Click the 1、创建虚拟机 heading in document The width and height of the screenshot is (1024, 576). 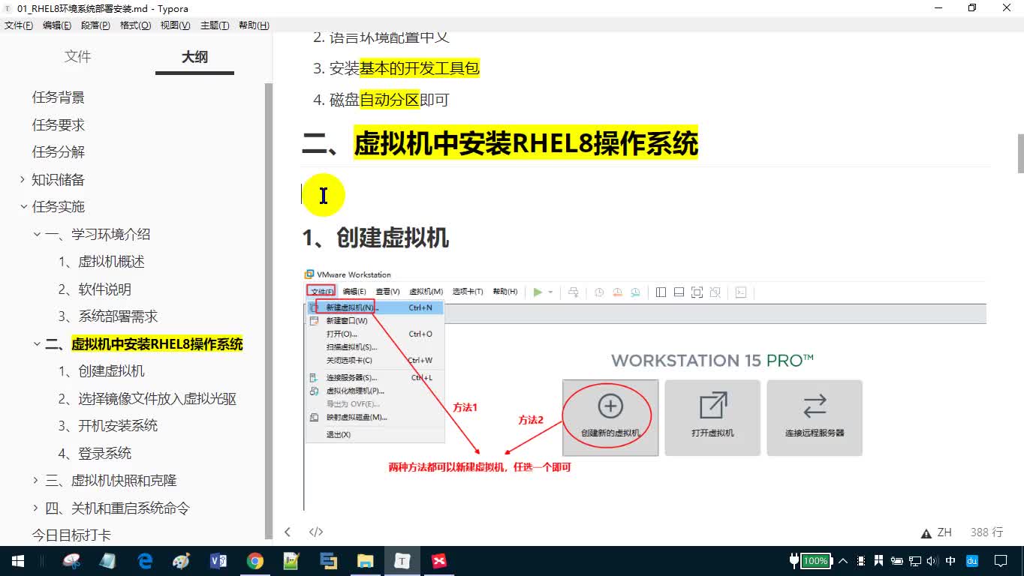click(x=375, y=238)
